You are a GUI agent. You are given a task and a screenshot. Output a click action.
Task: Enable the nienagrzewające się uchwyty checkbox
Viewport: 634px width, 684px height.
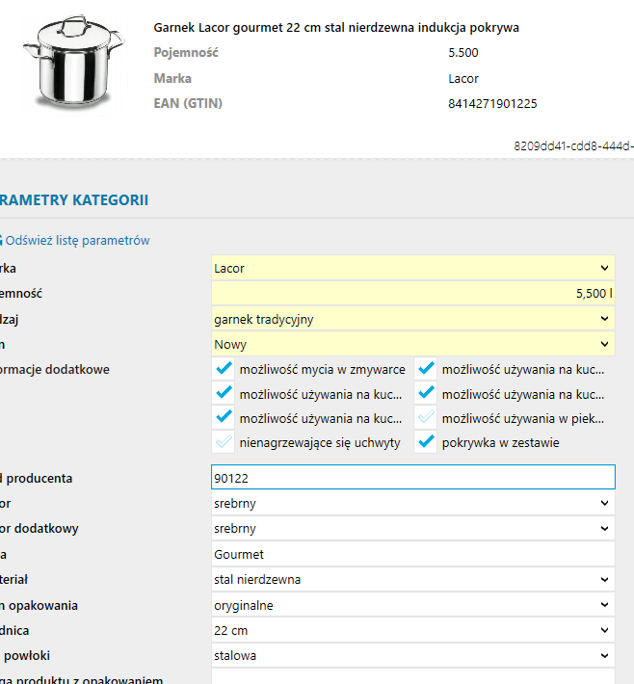(225, 443)
